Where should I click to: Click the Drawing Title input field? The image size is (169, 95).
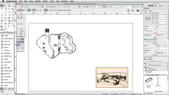161,35
